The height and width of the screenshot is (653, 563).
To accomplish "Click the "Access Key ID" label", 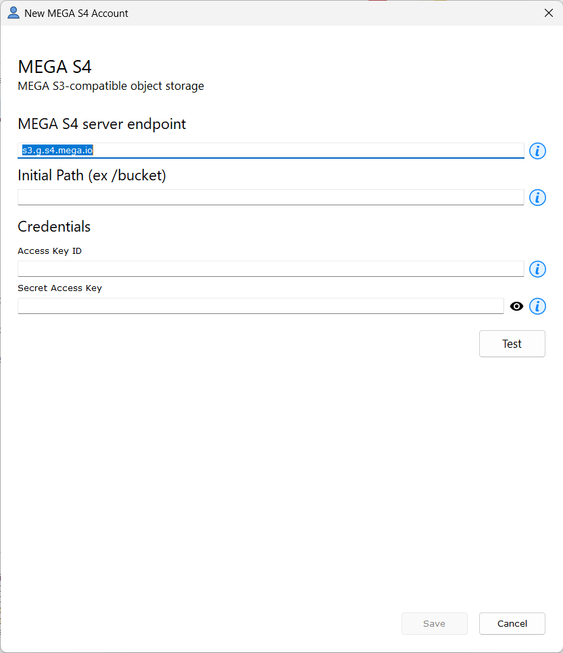I will coord(49,251).
